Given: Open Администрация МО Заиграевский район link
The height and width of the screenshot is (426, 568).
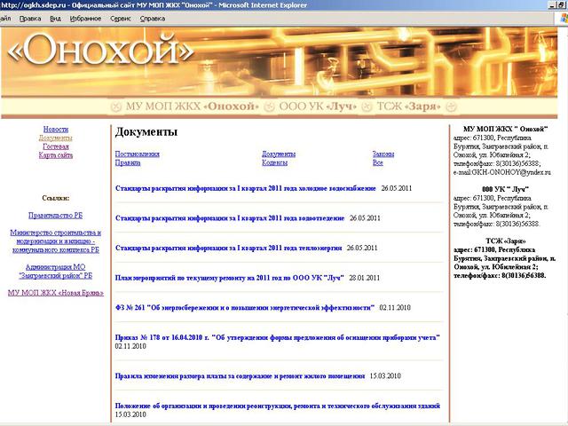Looking at the screenshot, I should pyautogui.click(x=55, y=272).
